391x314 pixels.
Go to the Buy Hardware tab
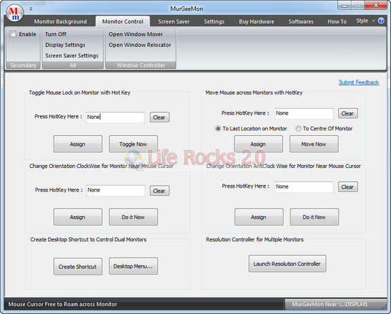tap(256, 22)
